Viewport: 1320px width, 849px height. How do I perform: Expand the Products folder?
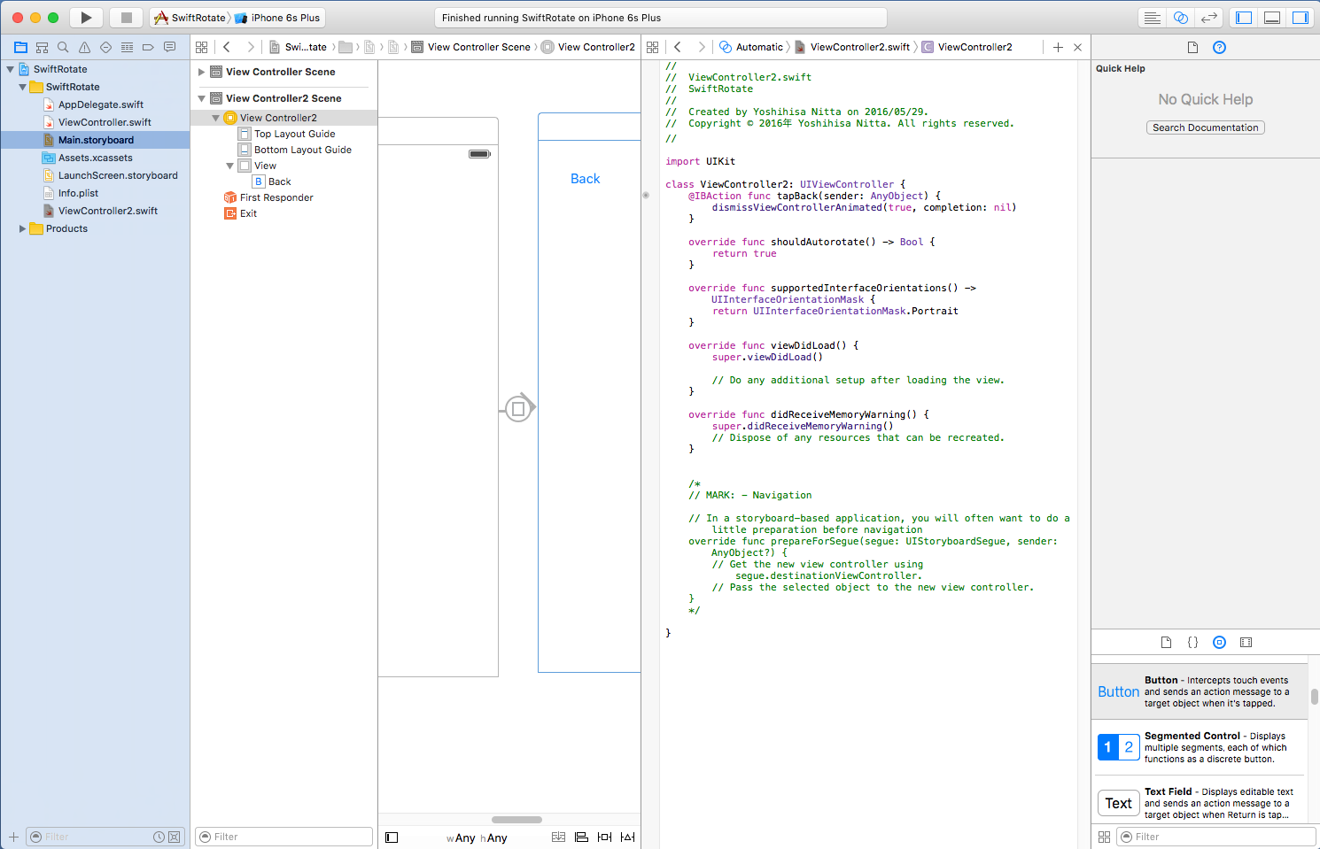(23, 229)
